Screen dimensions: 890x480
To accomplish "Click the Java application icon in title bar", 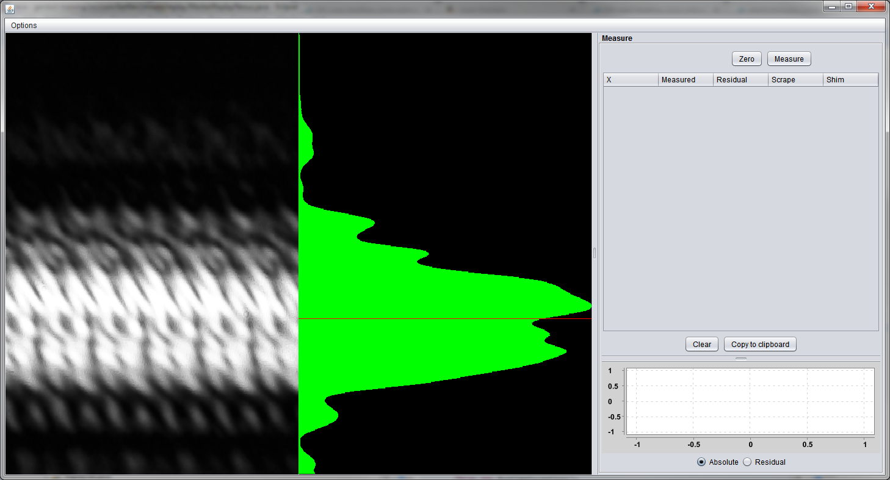I will click(7, 7).
